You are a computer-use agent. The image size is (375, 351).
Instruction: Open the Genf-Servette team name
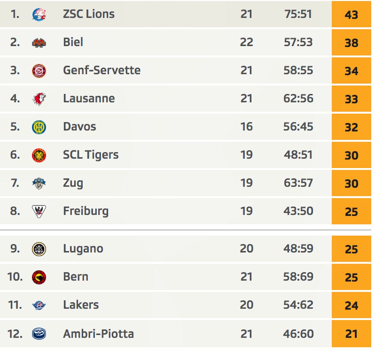click(x=101, y=70)
